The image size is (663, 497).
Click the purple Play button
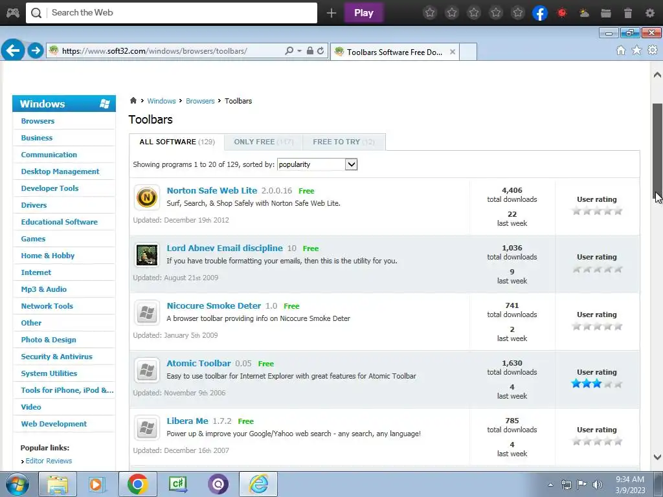(364, 13)
